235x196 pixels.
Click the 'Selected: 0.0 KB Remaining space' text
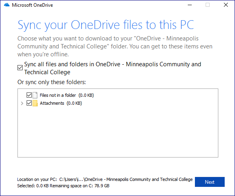(x=63, y=186)
